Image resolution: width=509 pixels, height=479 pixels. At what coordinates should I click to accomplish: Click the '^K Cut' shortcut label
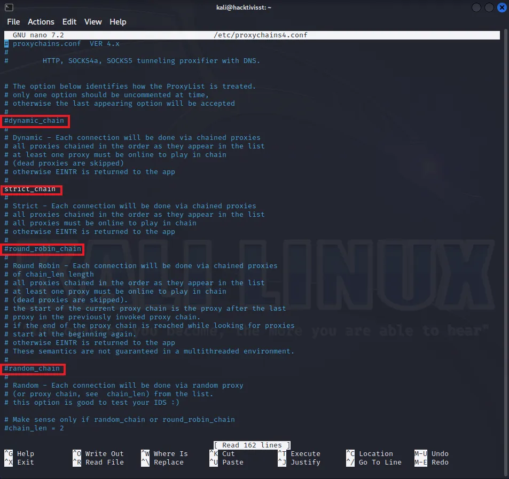[222, 454]
